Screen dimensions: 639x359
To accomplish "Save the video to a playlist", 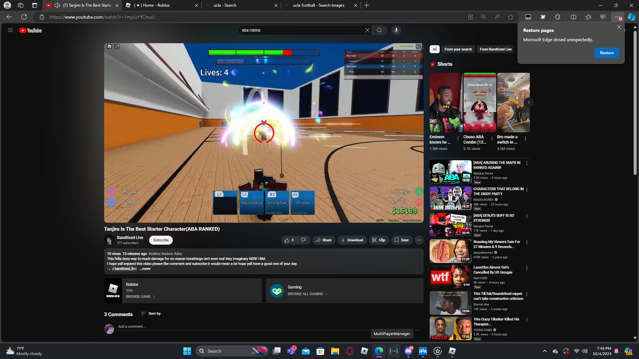I will pos(402,240).
